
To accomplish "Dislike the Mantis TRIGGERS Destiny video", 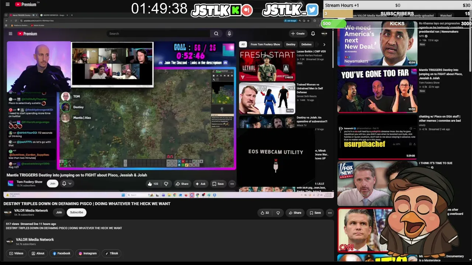I will tap(166, 184).
